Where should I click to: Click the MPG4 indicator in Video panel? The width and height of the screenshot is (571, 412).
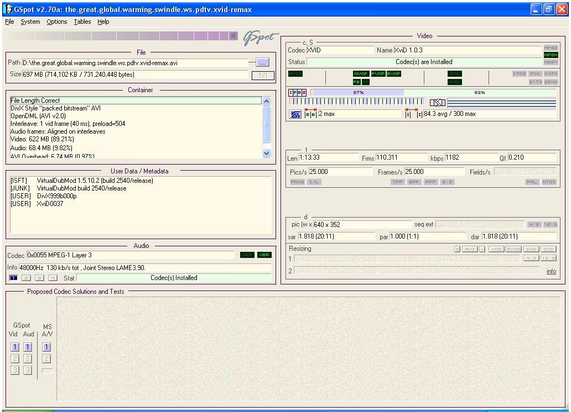tap(551, 55)
